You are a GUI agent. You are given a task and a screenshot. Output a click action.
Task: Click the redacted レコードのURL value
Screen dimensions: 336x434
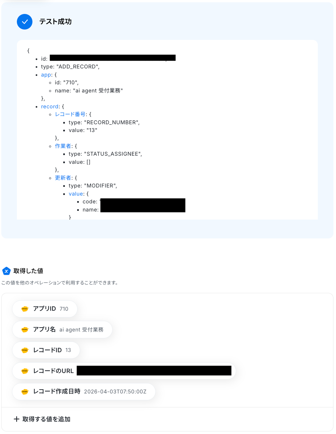tap(154, 371)
